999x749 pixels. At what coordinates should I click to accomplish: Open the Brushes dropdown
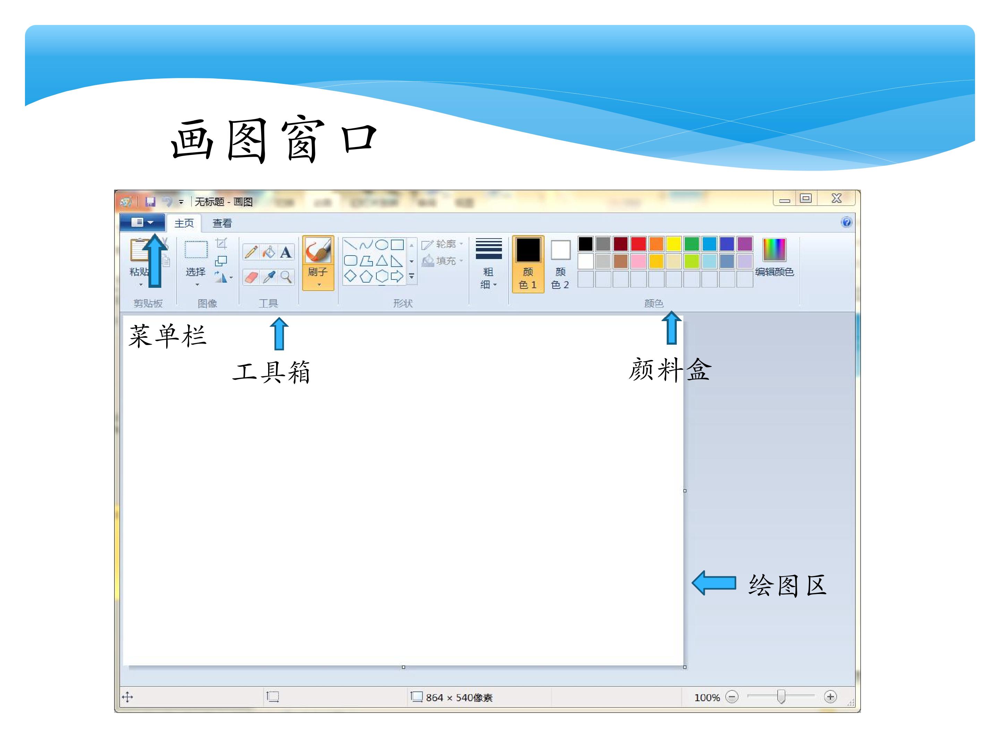pyautogui.click(x=318, y=284)
